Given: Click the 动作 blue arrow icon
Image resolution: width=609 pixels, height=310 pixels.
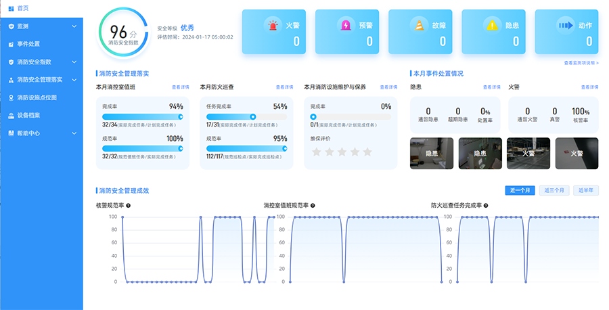Looking at the screenshot, I should pyautogui.click(x=565, y=25).
